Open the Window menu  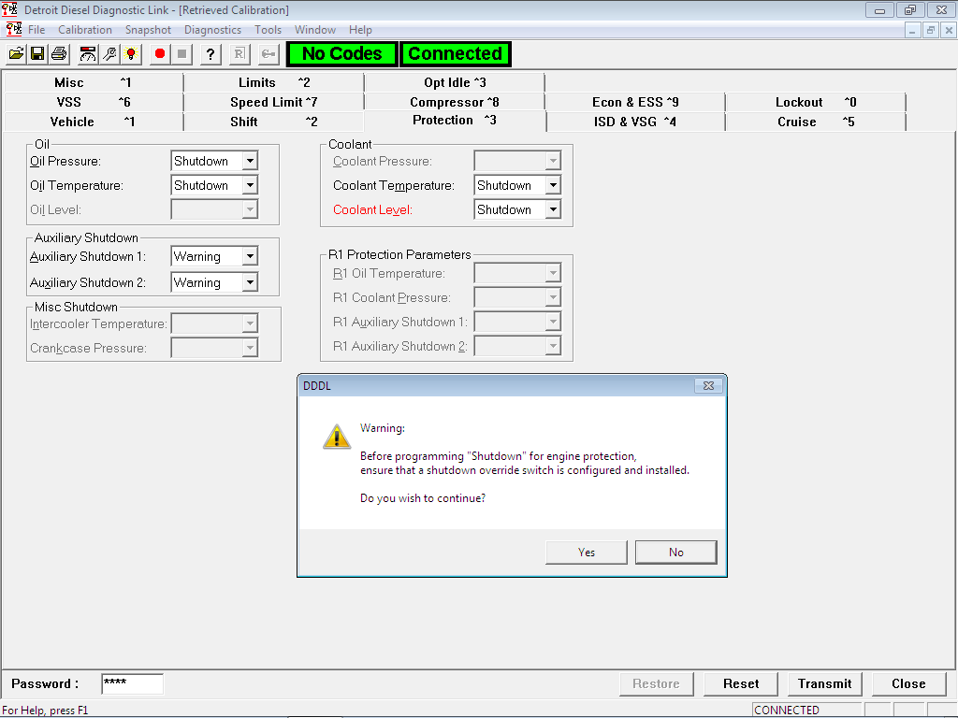pos(315,30)
